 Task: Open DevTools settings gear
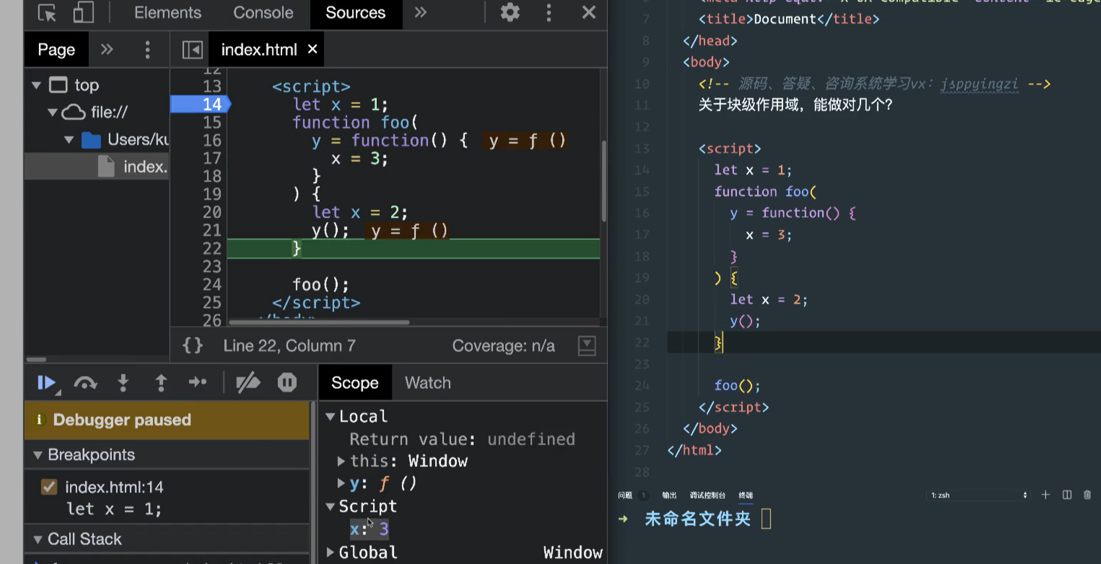tap(510, 13)
